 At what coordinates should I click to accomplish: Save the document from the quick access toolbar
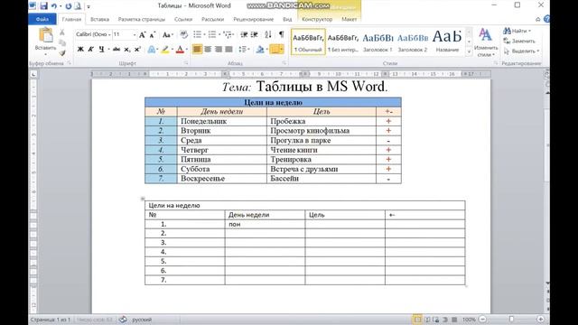pos(44,6)
